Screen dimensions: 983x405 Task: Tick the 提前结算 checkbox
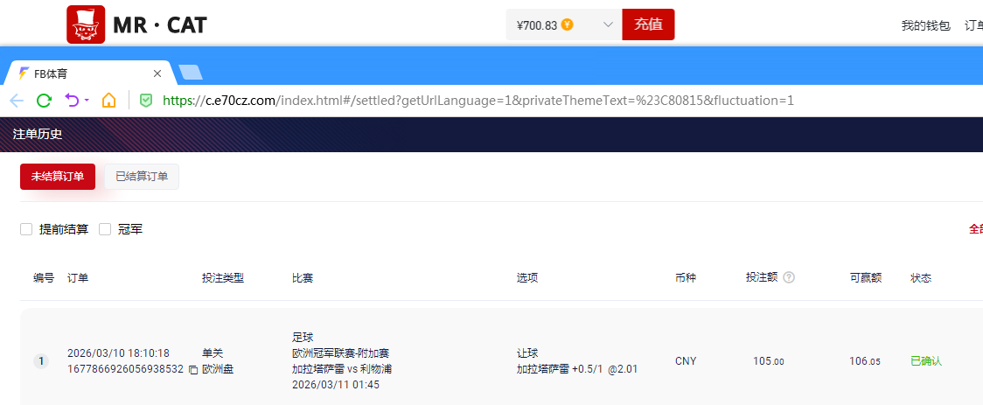26,229
